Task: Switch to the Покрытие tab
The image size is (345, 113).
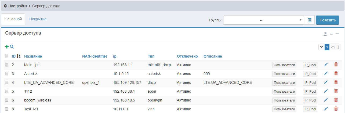Action: (x=38, y=19)
